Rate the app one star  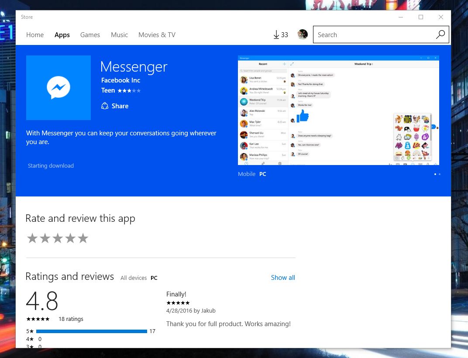click(32, 238)
